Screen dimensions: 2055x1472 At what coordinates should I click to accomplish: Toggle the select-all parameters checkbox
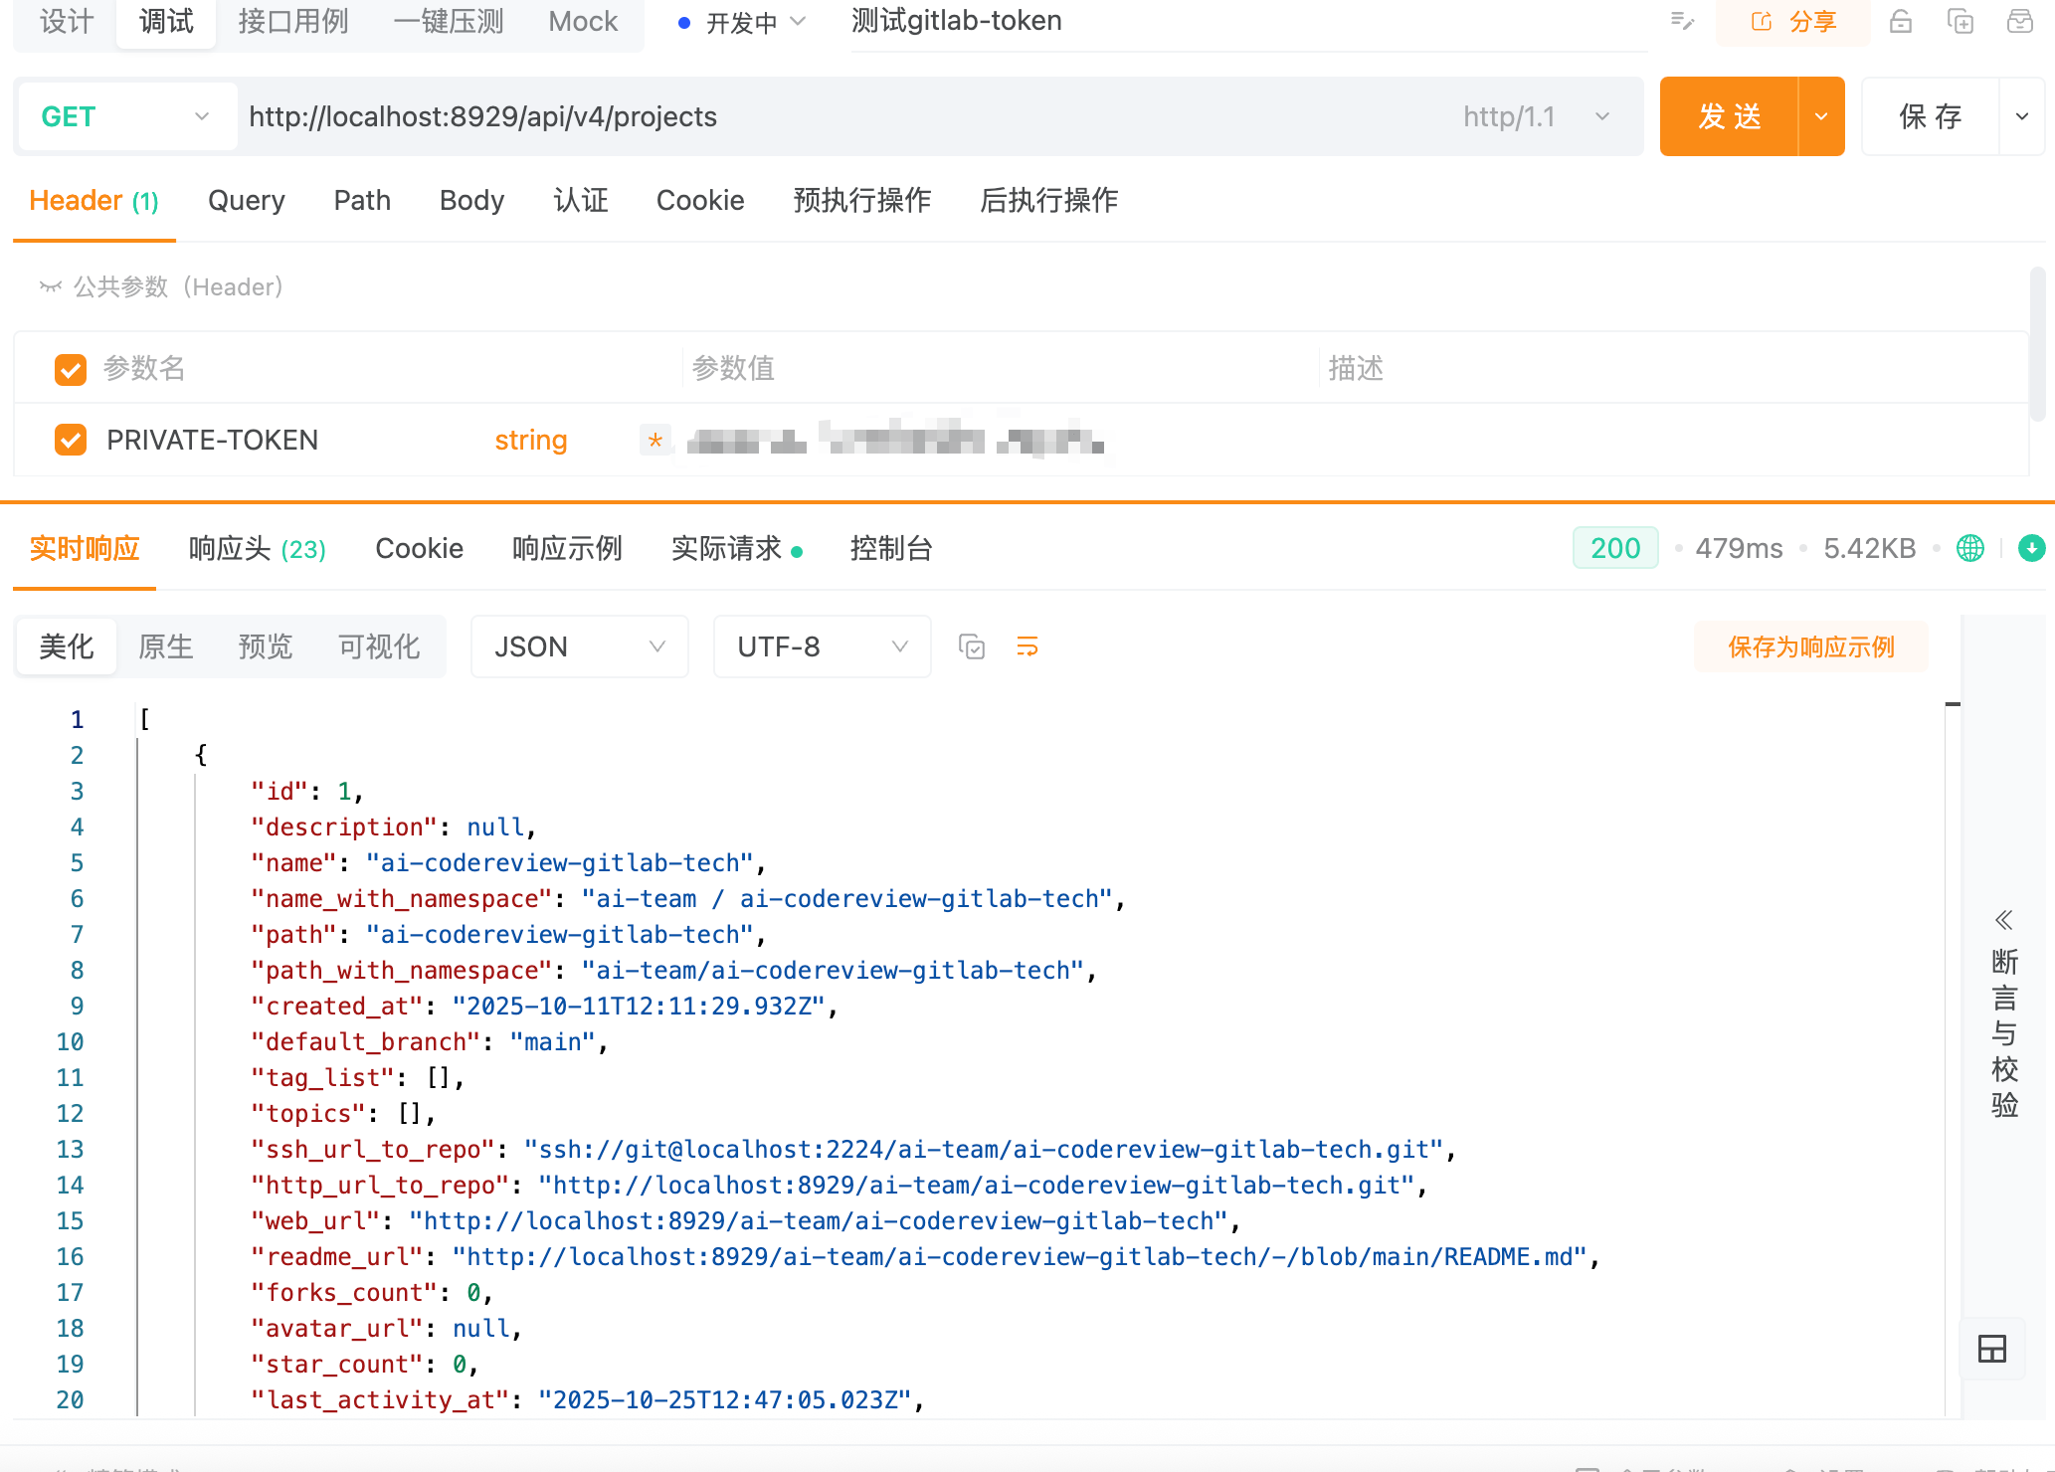pyautogui.click(x=71, y=369)
